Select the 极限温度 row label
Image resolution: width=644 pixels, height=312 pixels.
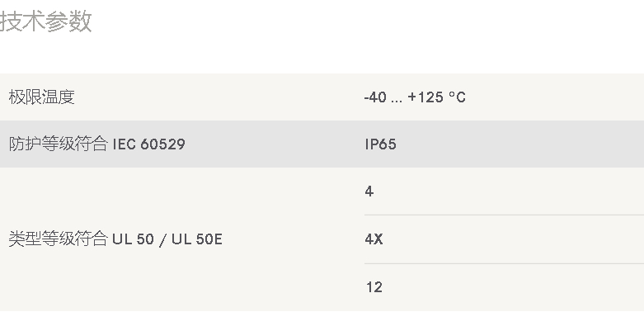click(41, 97)
